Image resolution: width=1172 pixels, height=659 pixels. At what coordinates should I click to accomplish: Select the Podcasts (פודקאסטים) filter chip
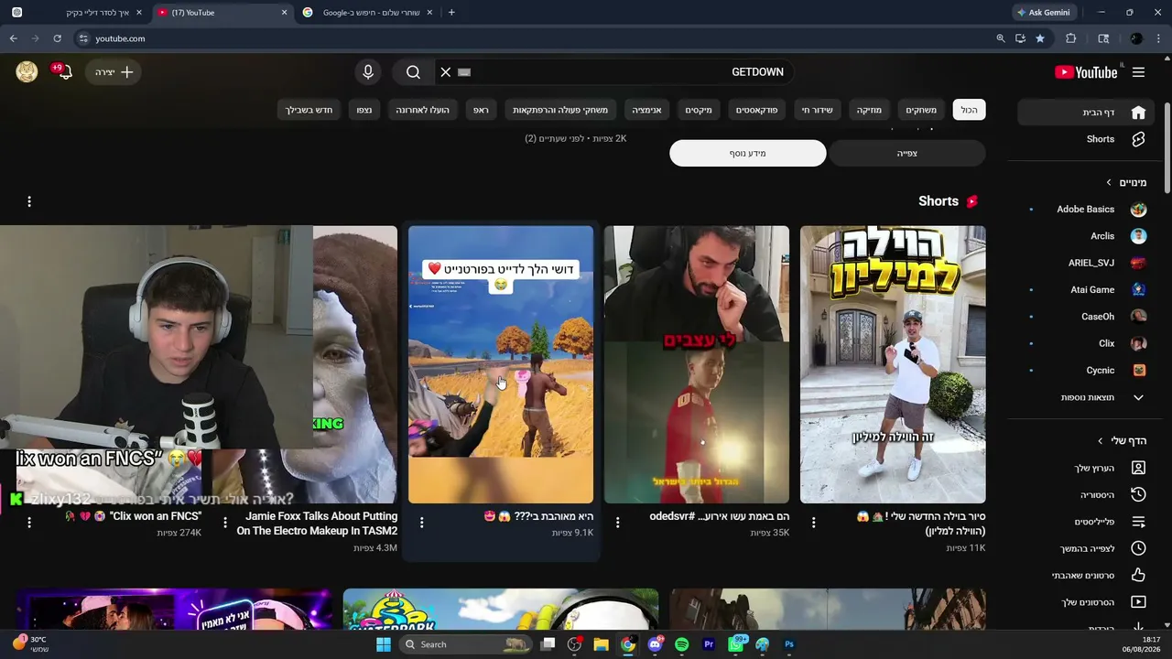tap(757, 110)
